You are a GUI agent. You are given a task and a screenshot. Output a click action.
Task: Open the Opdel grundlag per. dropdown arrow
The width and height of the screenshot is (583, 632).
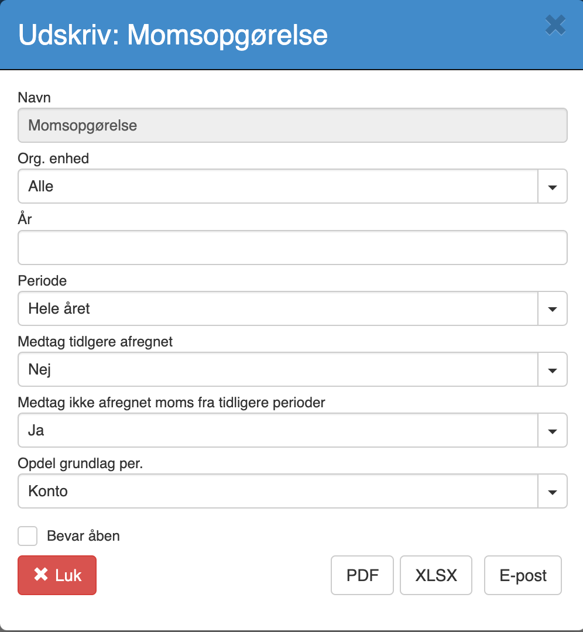click(x=553, y=492)
